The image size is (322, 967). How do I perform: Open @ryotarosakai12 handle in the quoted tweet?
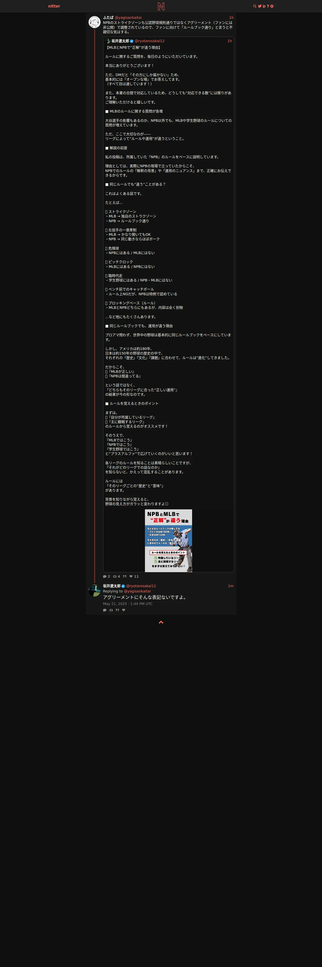coord(149,41)
